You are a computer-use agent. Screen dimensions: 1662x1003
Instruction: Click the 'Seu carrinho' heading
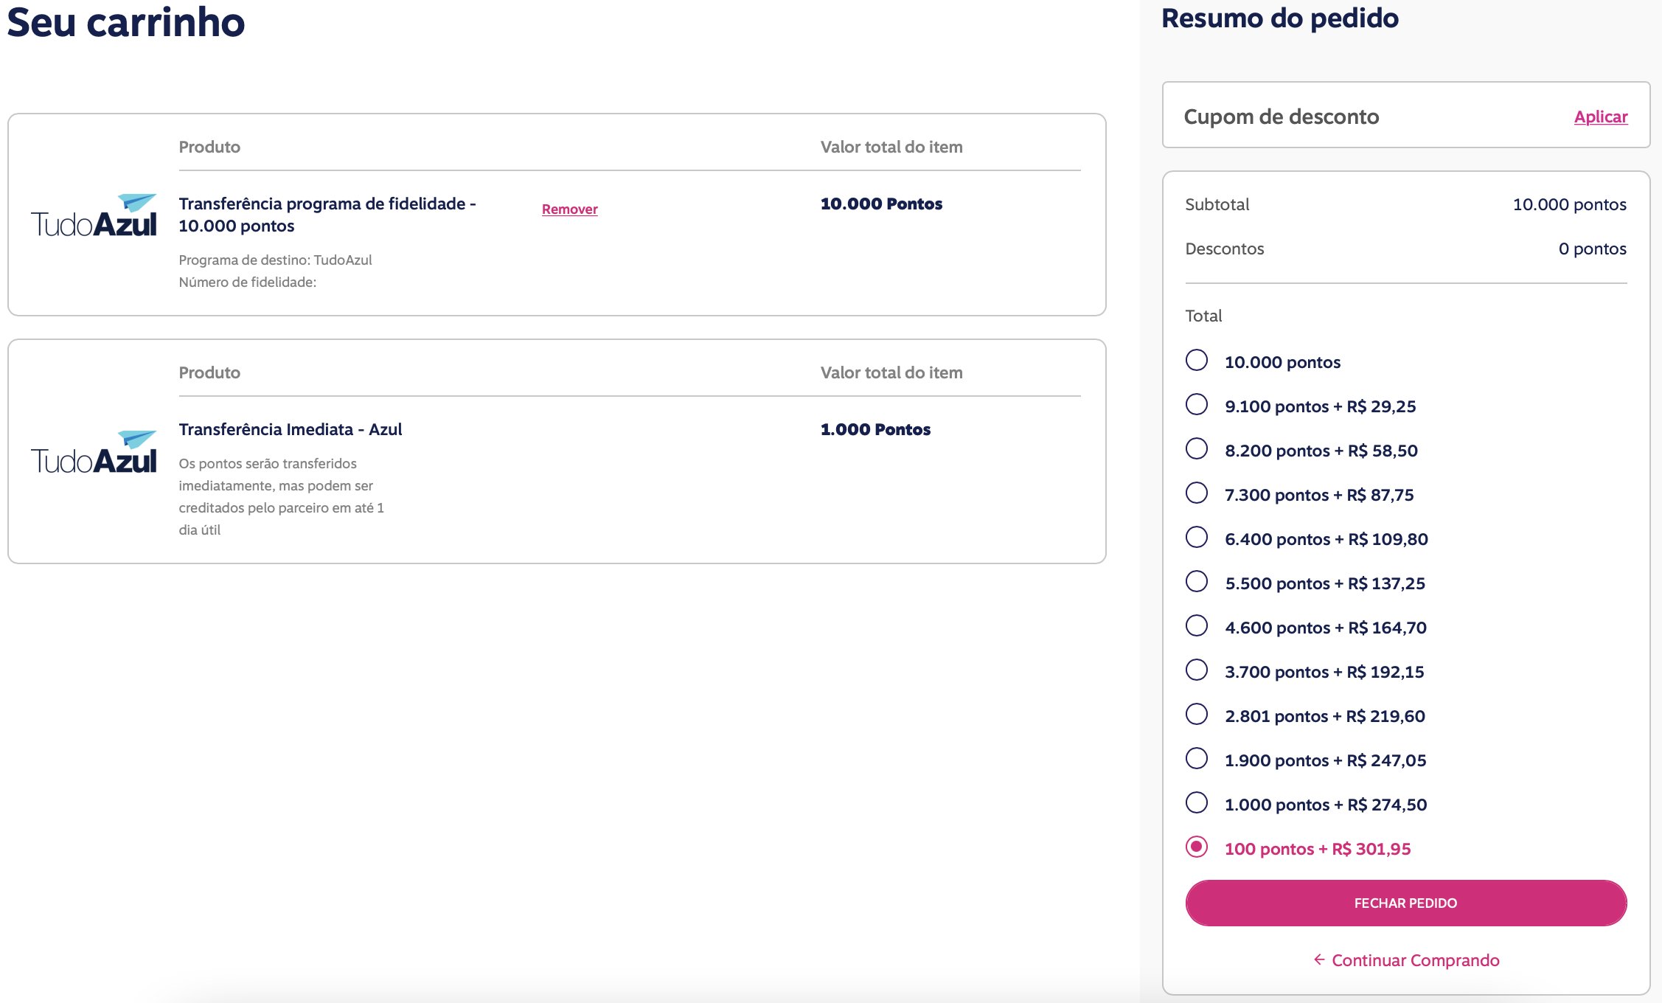(125, 21)
